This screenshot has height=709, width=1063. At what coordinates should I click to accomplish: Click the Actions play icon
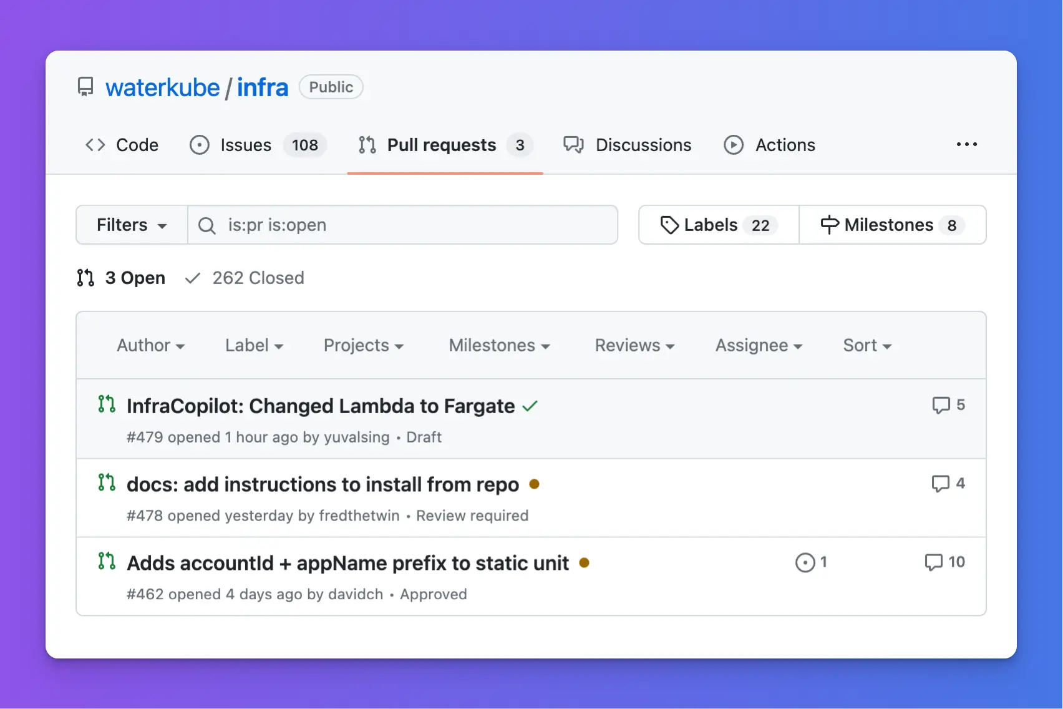click(734, 145)
